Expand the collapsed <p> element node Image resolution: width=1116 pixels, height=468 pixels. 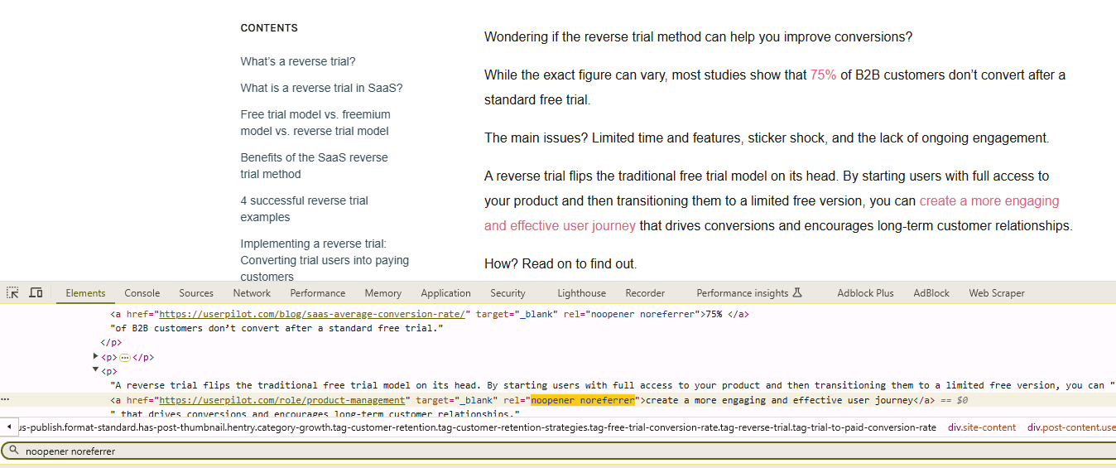coord(96,357)
